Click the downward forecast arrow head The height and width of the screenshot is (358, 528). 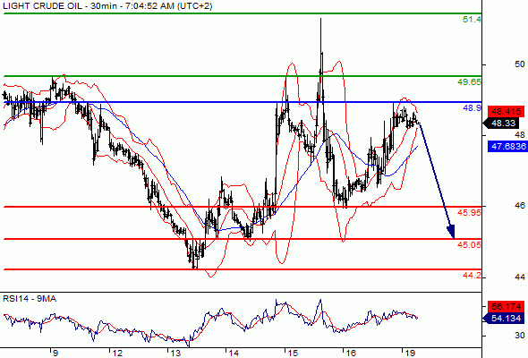point(452,232)
